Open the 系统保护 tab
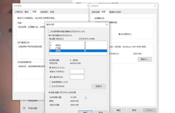175x113 pixels. pos(44,12)
